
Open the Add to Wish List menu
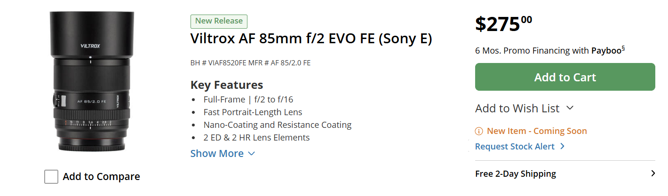point(517,109)
